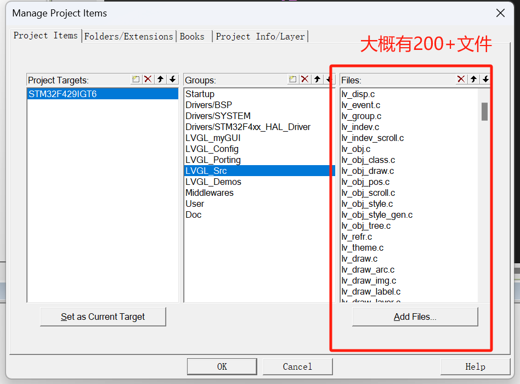Viewport: 520px width, 384px height.
Task: Delete the selected project target
Action: click(x=148, y=80)
